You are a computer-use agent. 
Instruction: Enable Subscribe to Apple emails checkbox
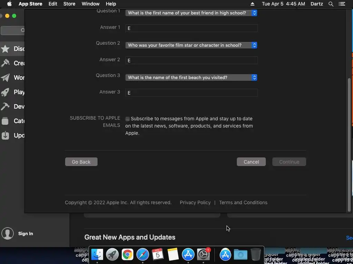click(128, 119)
